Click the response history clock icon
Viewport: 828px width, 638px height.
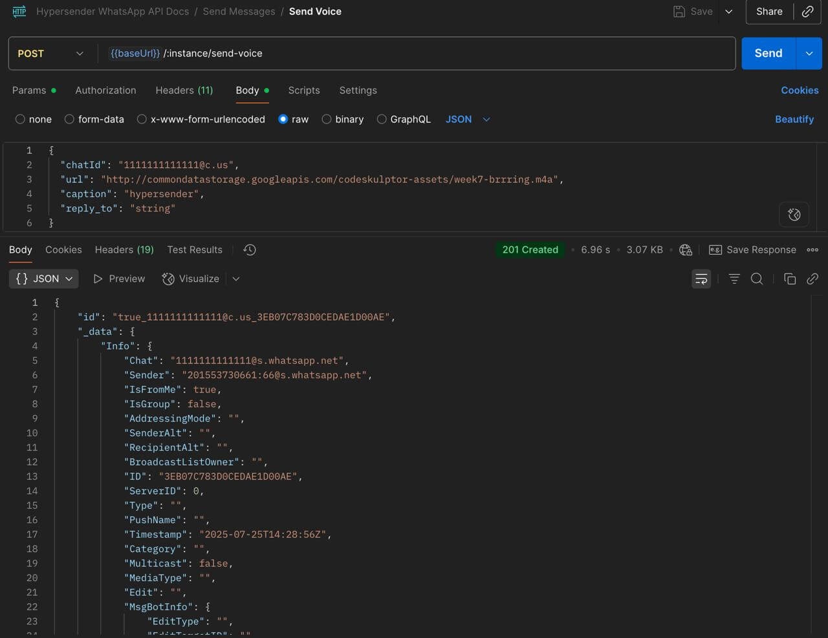[x=250, y=250]
